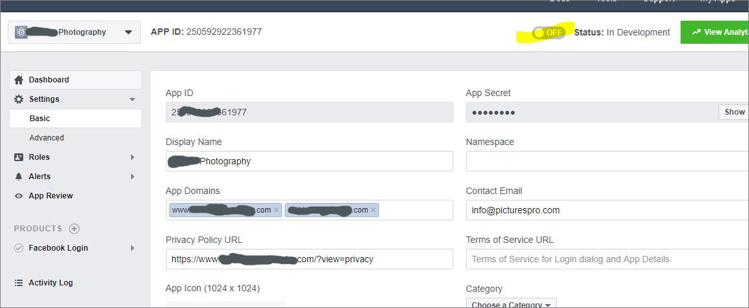Screen dimensions: 749x308
Task: Select the Basic settings item
Action: point(76,119)
